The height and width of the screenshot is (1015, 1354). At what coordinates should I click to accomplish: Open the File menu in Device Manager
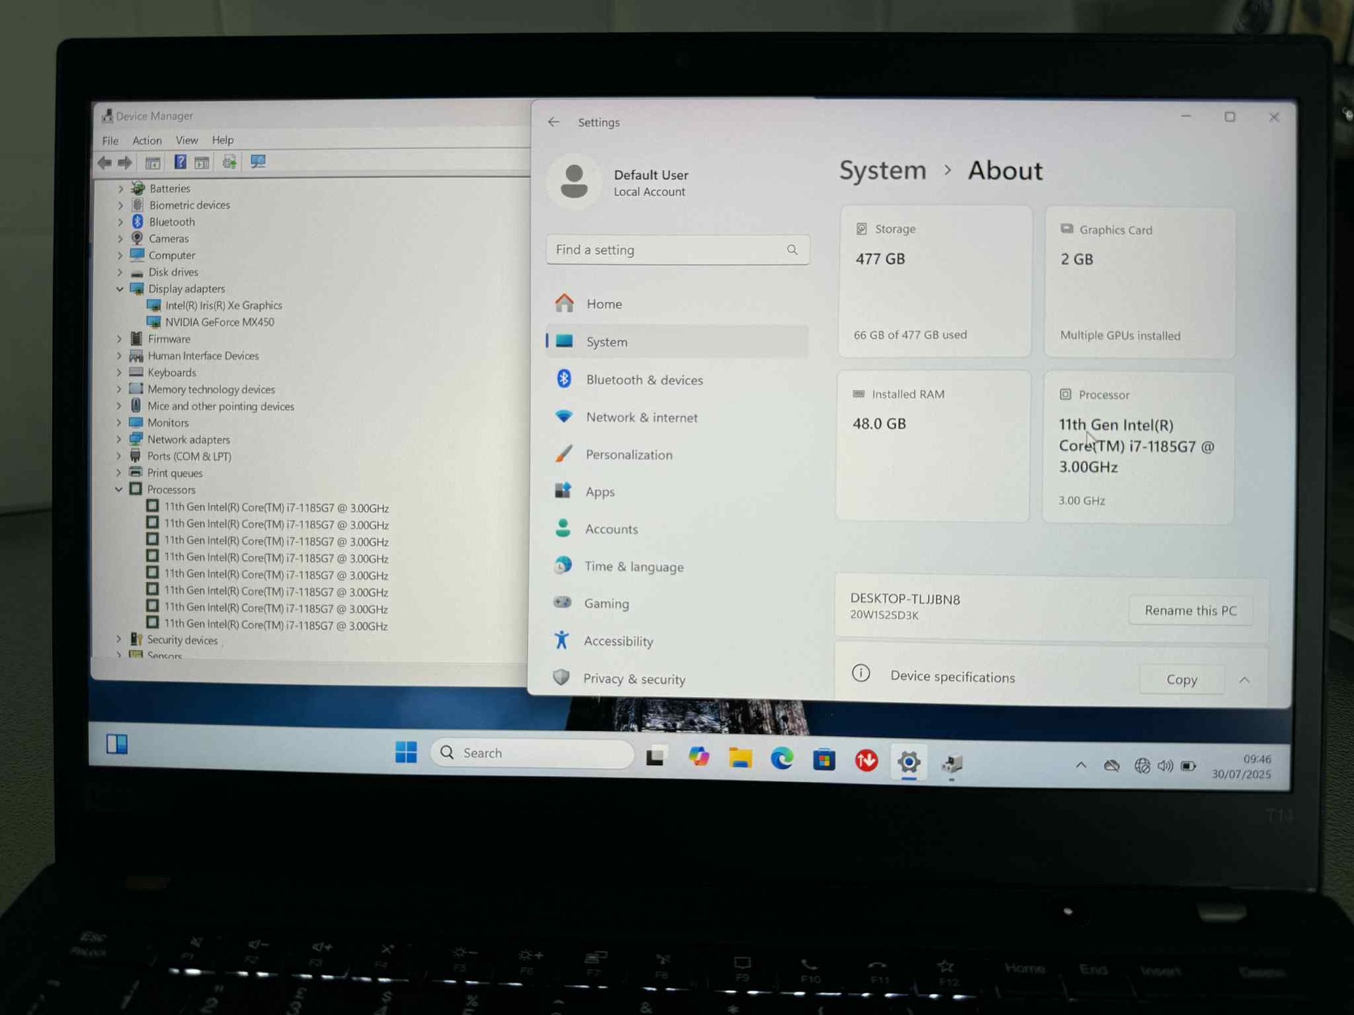click(110, 141)
